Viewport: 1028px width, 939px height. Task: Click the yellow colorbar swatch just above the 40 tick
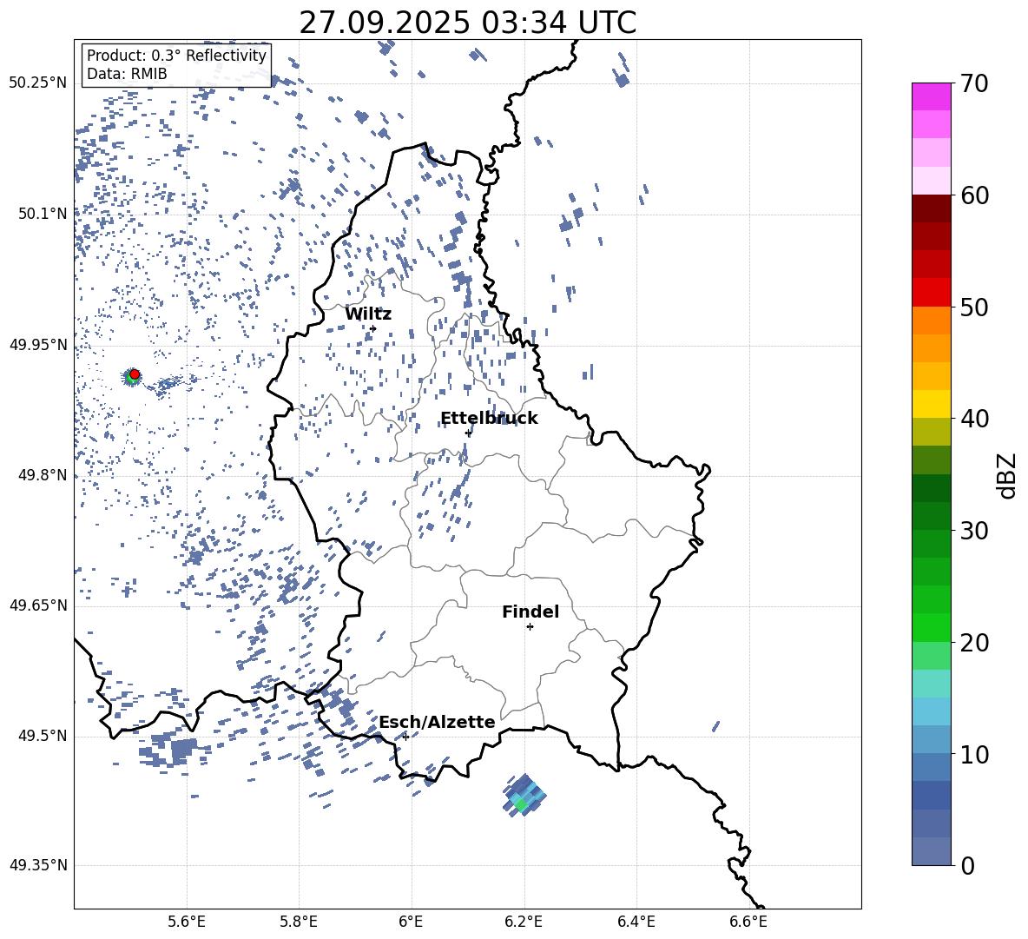(x=931, y=404)
